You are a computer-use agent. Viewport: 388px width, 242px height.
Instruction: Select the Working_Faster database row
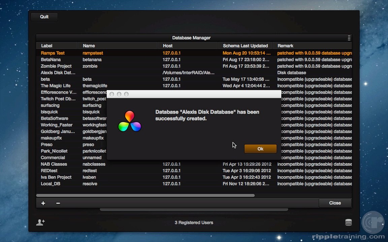(x=57, y=125)
